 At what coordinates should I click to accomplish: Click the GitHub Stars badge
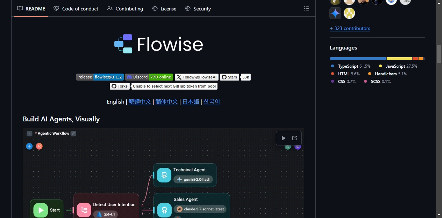tap(229, 77)
